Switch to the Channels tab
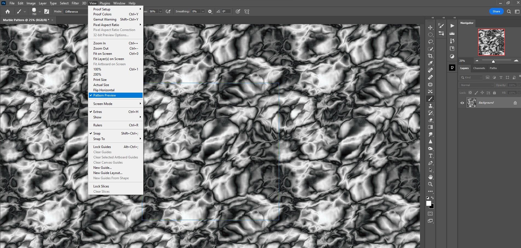The width and height of the screenshot is (521, 248). [x=479, y=68]
